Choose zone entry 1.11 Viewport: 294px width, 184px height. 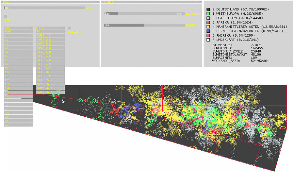[18, 76]
